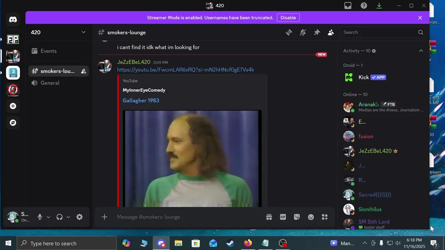Mute microphone in user panel
Viewport: 445px width, 250px height.
(40, 217)
